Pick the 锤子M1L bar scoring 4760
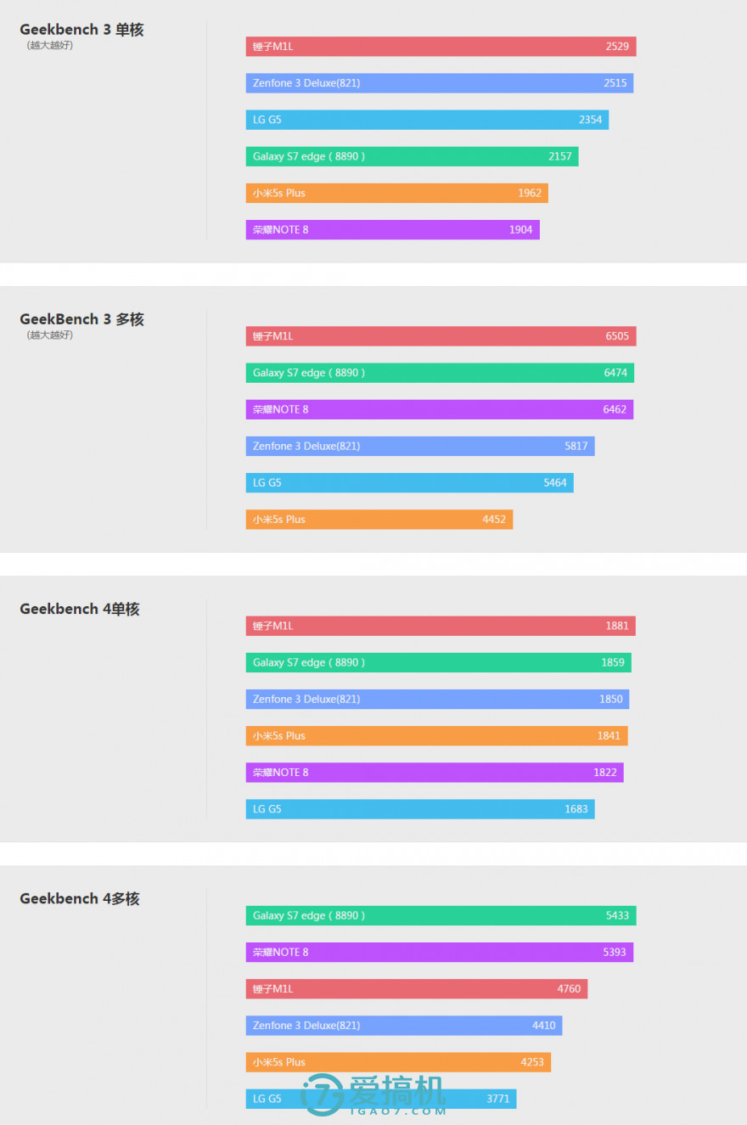The width and height of the screenshot is (747, 1125). pos(417,988)
